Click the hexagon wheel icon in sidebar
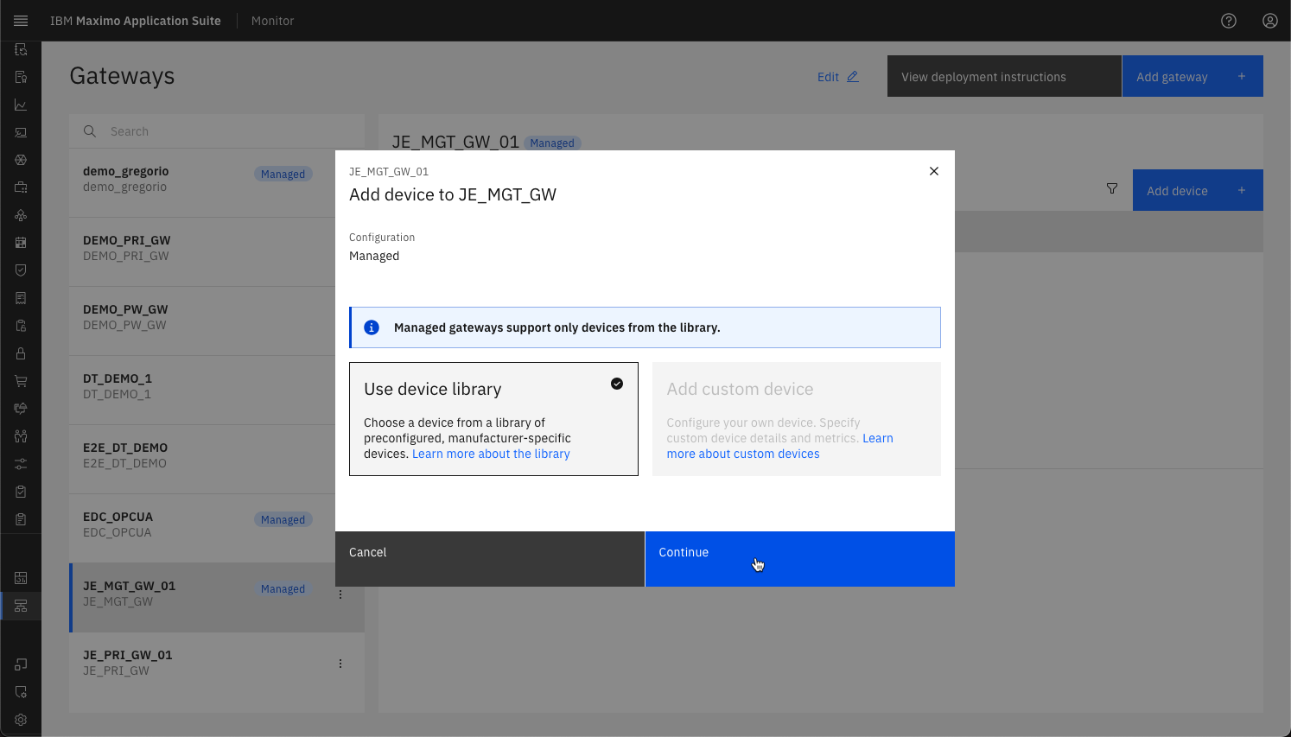The image size is (1291, 737). coord(21,160)
